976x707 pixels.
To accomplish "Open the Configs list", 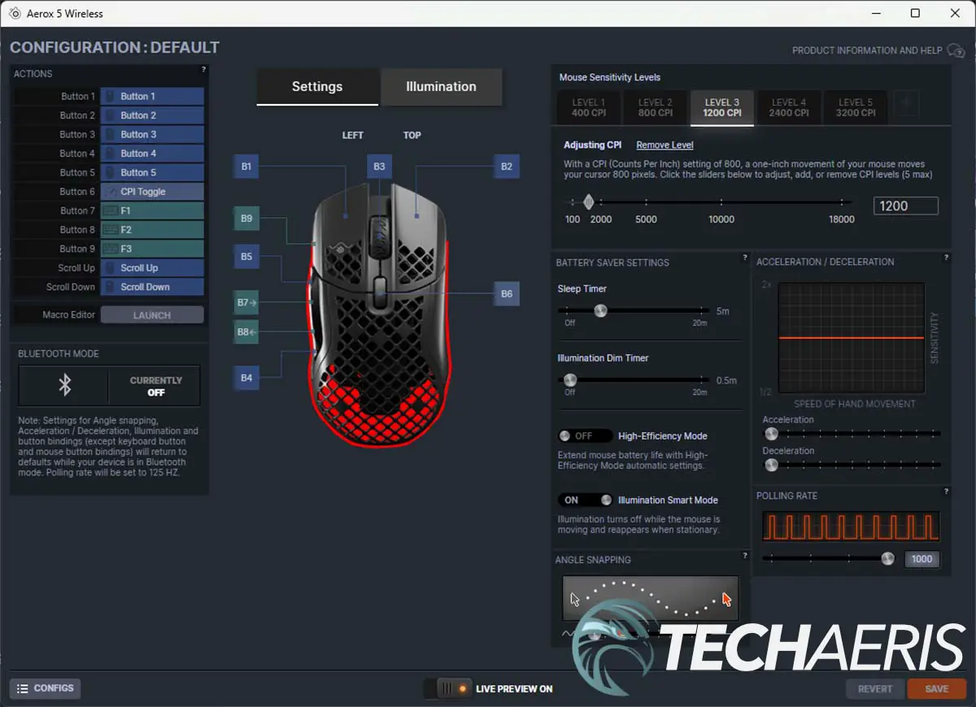I will 45,688.
